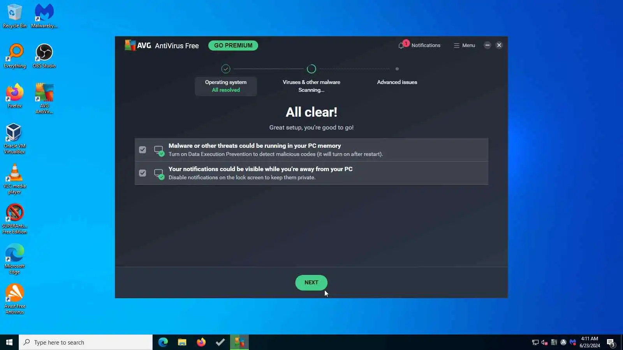
Task: Select the Malwarebytes desktop icon
Action: coord(44,16)
